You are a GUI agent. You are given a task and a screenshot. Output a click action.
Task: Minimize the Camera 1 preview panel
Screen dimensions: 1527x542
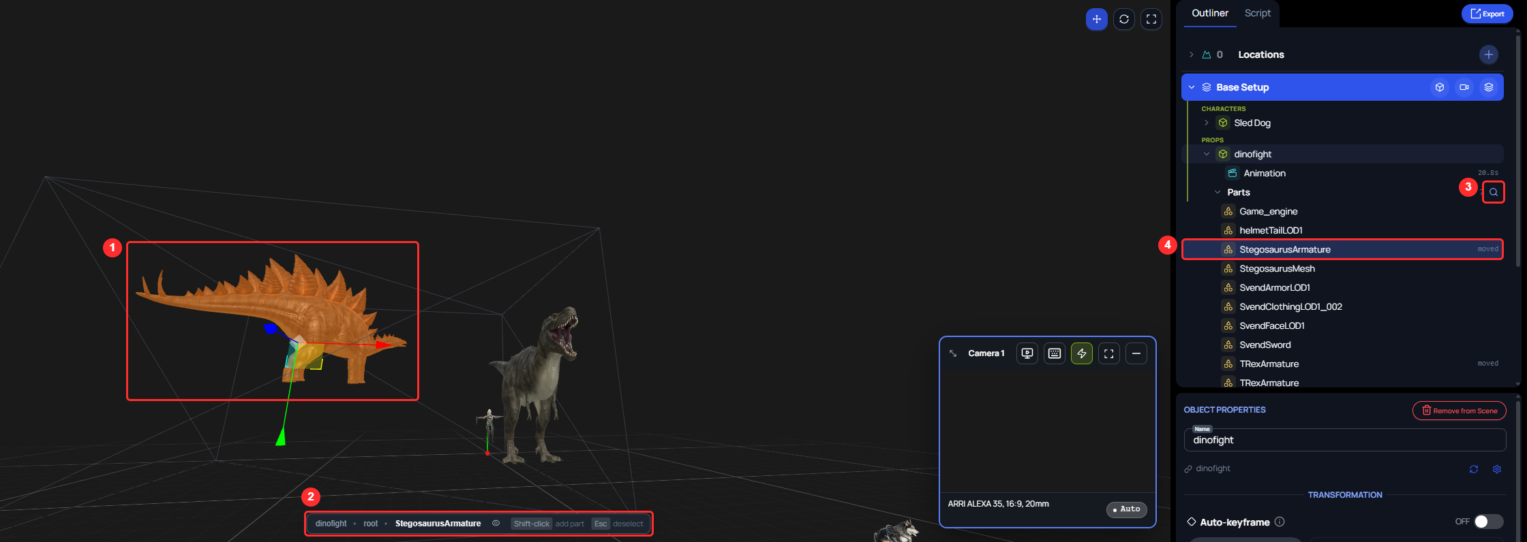click(x=1136, y=353)
